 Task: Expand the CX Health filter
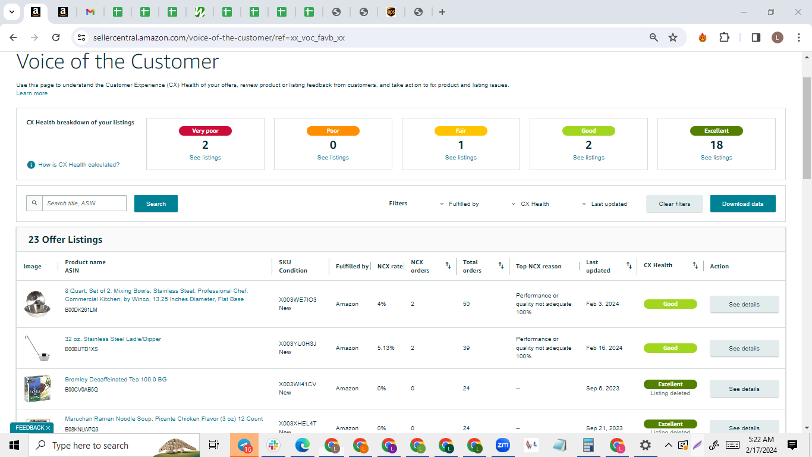tap(530, 204)
